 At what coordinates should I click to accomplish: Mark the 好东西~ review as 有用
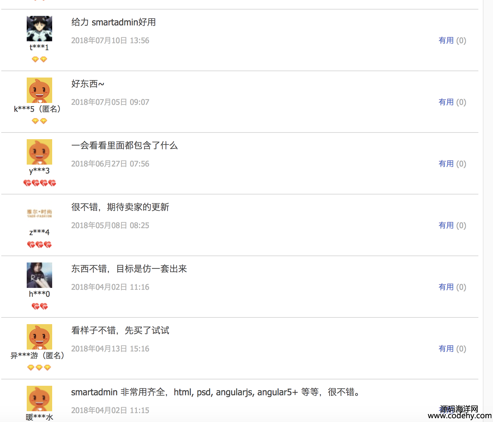452,102
